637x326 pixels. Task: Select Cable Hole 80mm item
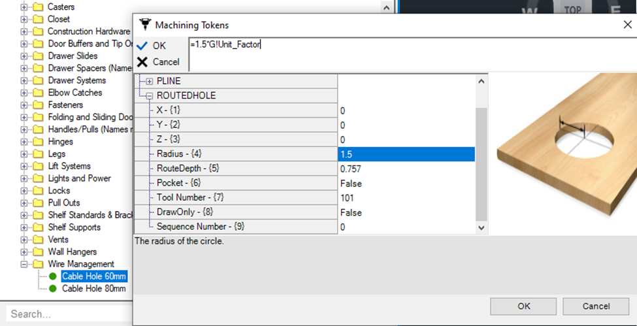tap(93, 289)
